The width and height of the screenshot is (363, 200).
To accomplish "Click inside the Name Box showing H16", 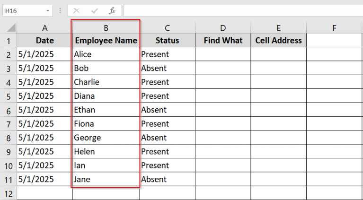I will coord(23,10).
